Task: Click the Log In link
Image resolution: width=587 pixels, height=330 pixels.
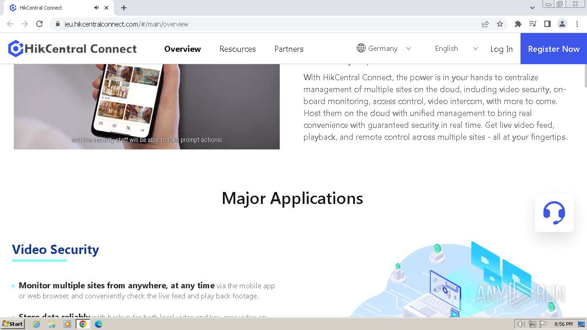Action: (502, 49)
